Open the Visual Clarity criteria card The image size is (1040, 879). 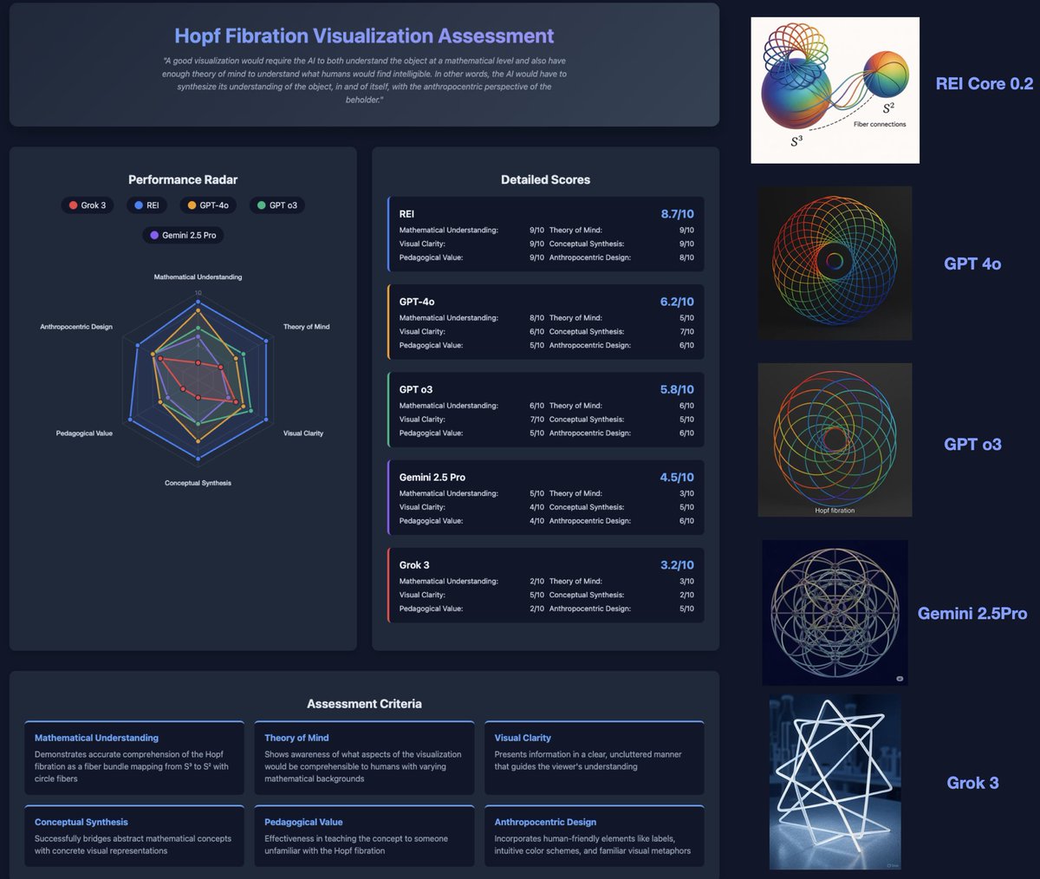[594, 758]
